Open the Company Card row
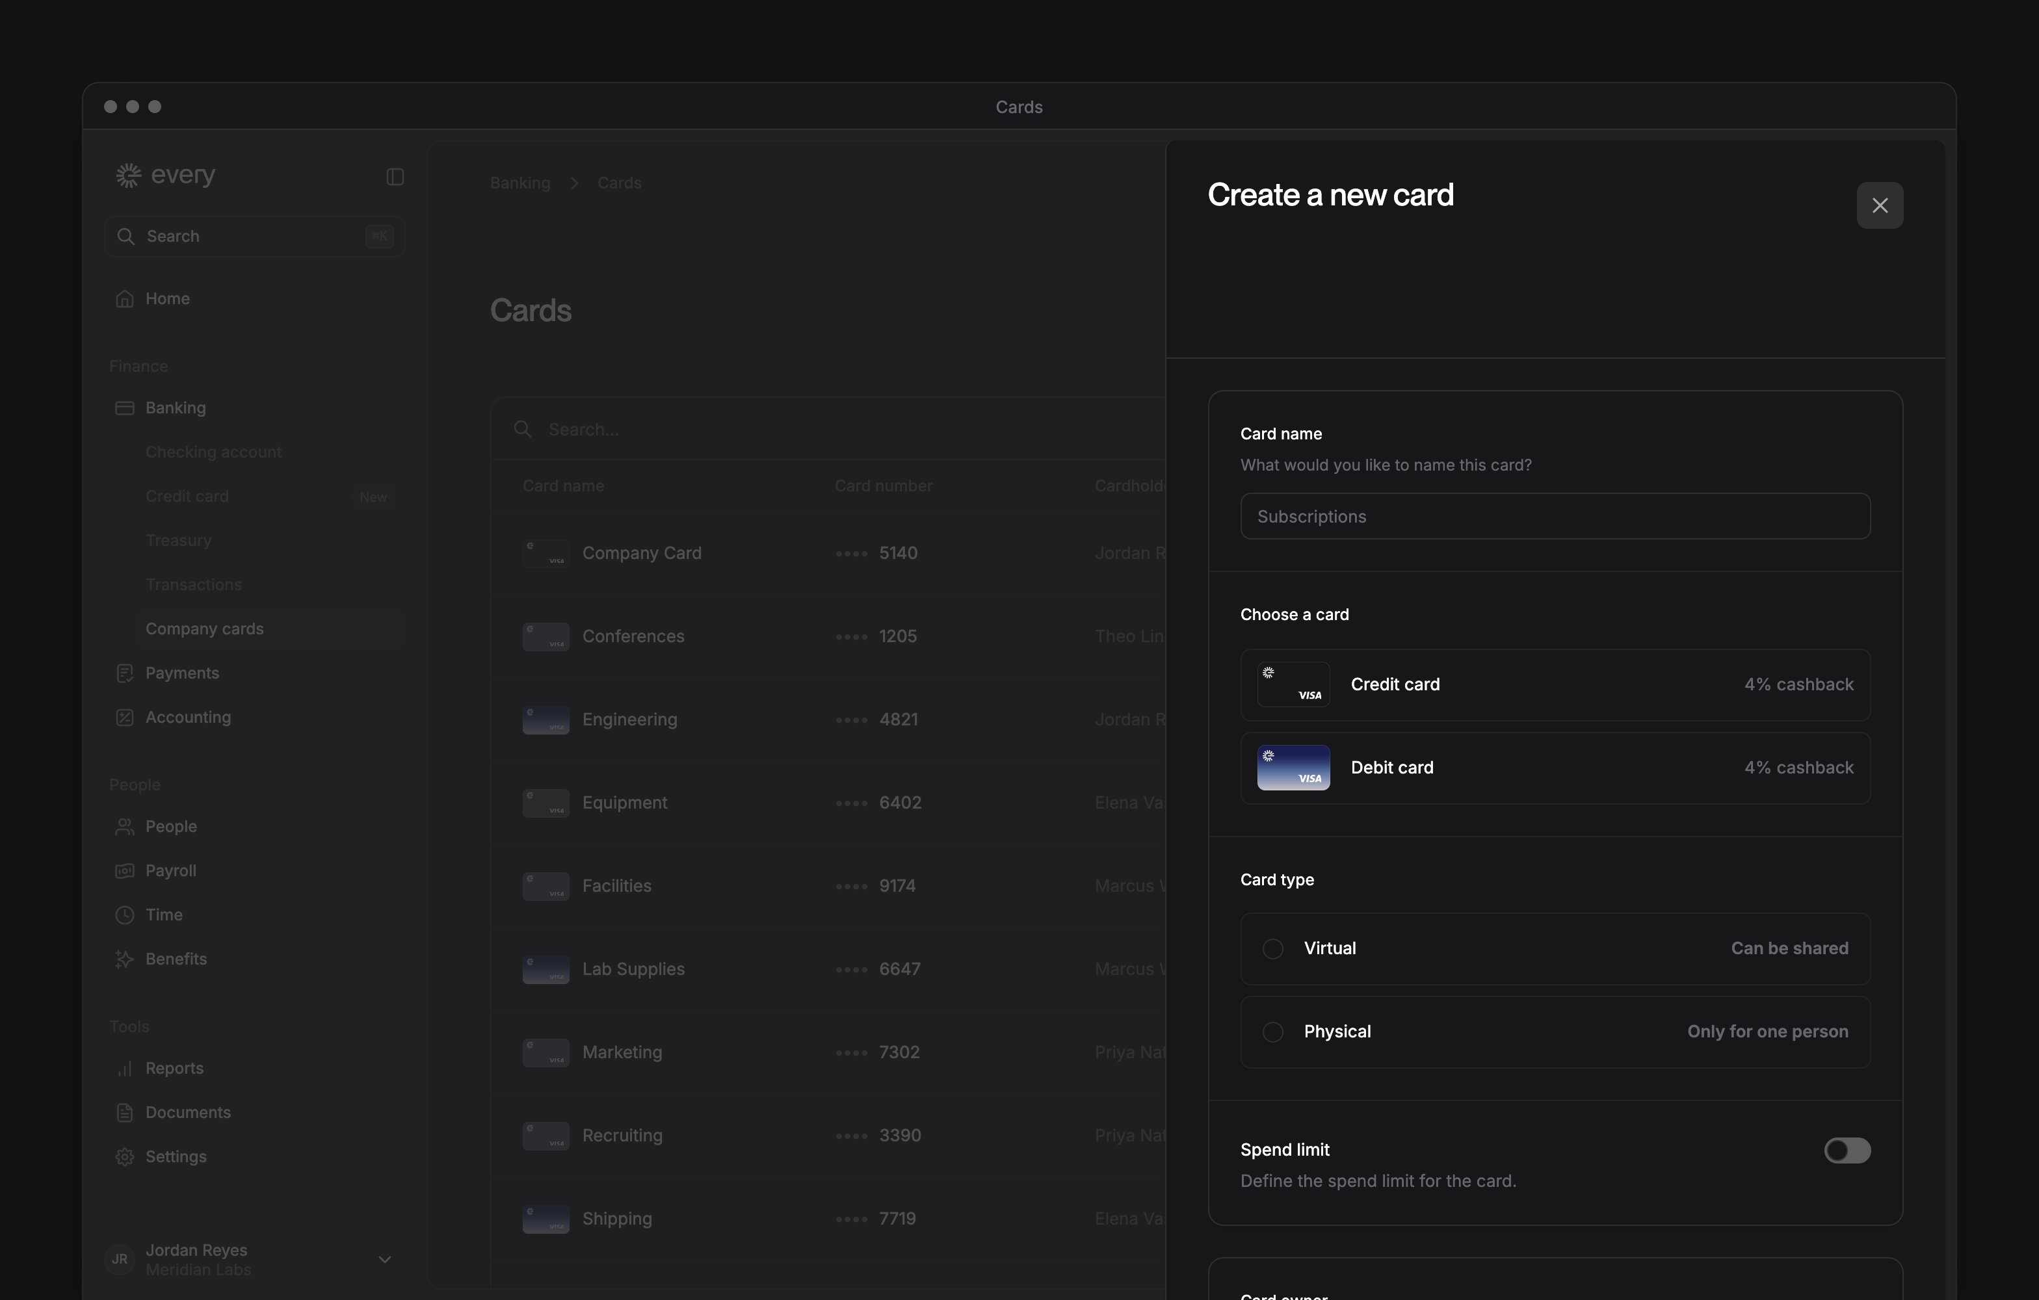2039x1300 pixels. pos(830,554)
